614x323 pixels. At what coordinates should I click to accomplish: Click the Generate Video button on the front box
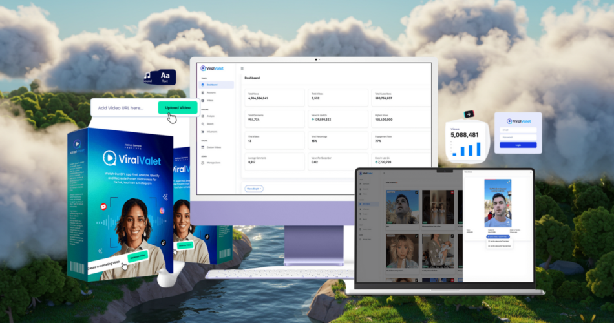(x=138, y=256)
